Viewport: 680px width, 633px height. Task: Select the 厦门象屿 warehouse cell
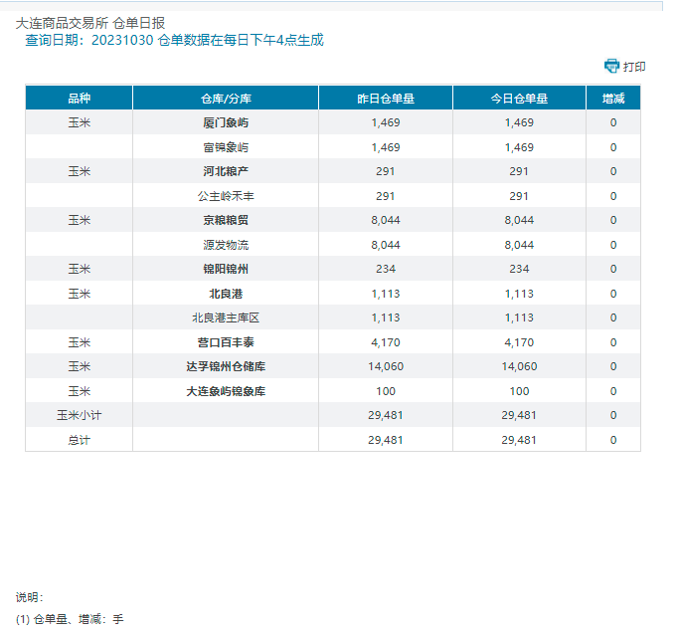226,122
